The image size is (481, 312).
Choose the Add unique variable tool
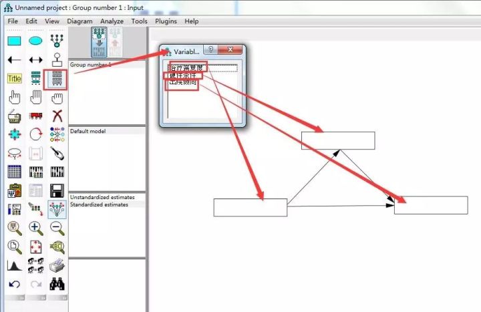[x=57, y=59]
